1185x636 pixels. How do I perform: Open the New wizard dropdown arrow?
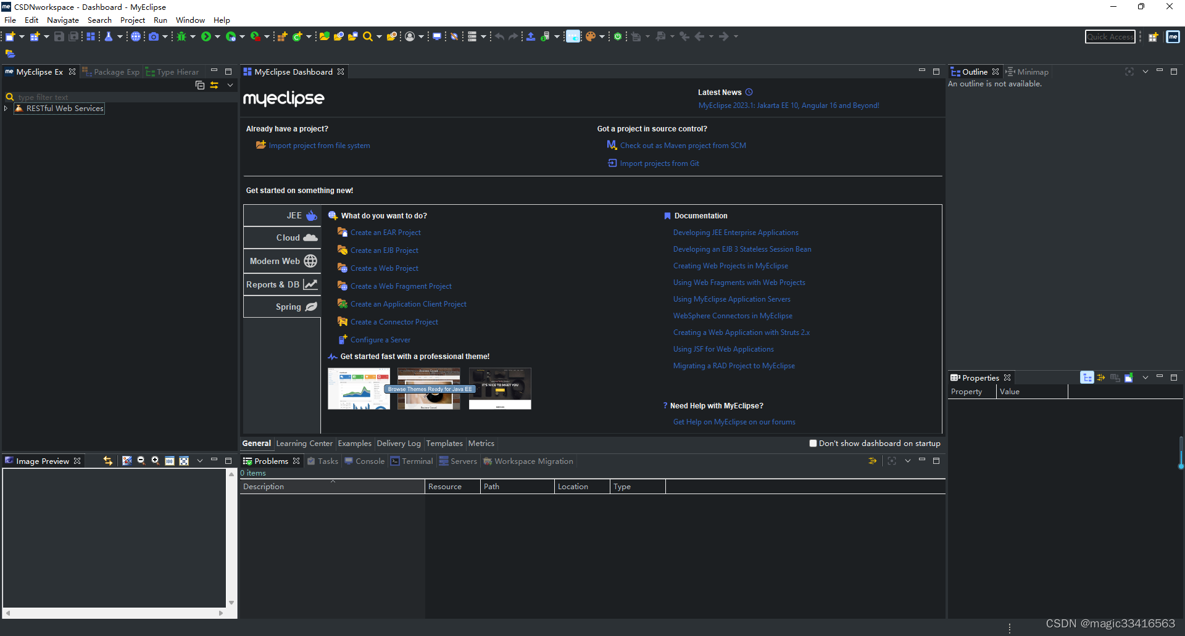point(22,36)
